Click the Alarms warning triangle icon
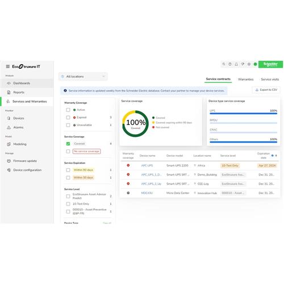The height and width of the screenshot is (284, 284). coord(9,127)
